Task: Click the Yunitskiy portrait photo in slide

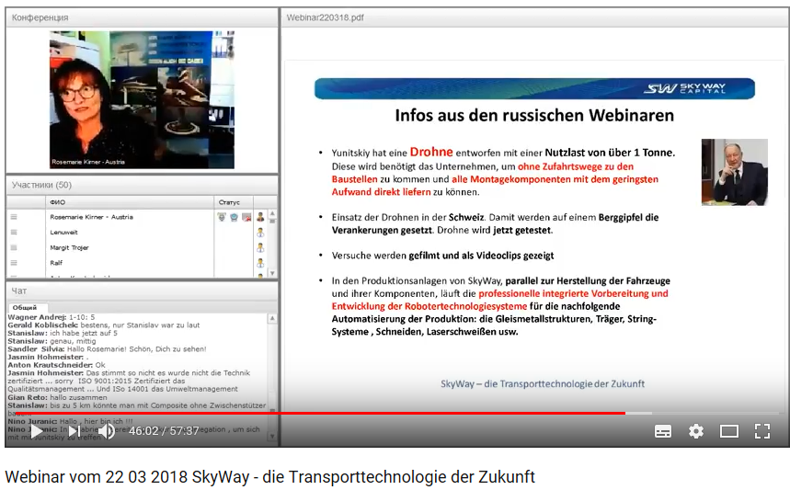Action: point(734,172)
